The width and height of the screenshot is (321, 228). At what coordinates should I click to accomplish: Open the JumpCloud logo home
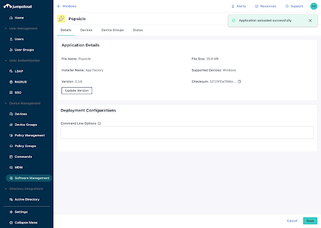[x=18, y=6]
